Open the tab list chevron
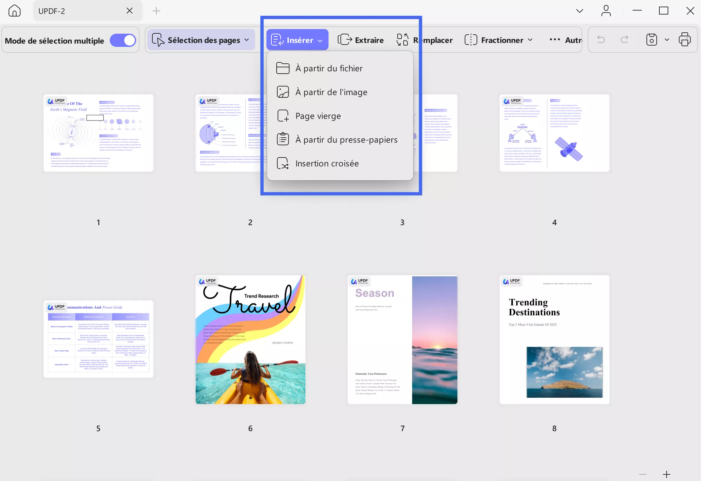The width and height of the screenshot is (701, 481). point(579,11)
